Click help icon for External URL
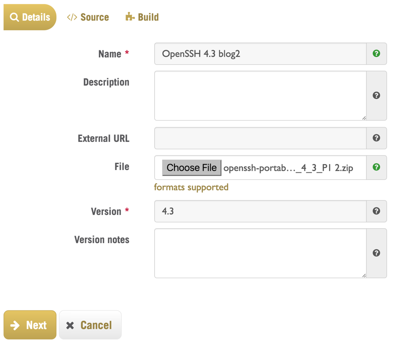395x342 pixels. tap(376, 138)
